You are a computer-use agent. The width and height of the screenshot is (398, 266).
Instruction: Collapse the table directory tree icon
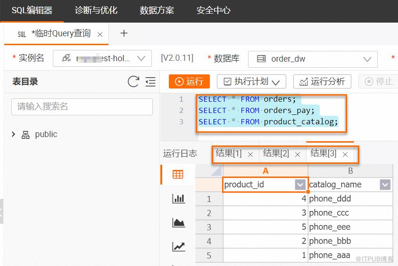coord(150,82)
